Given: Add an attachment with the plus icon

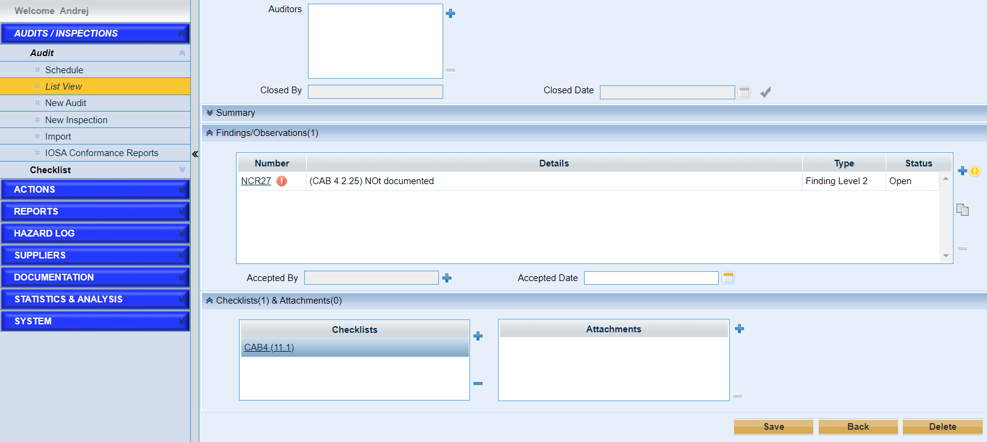Looking at the screenshot, I should 739,329.
